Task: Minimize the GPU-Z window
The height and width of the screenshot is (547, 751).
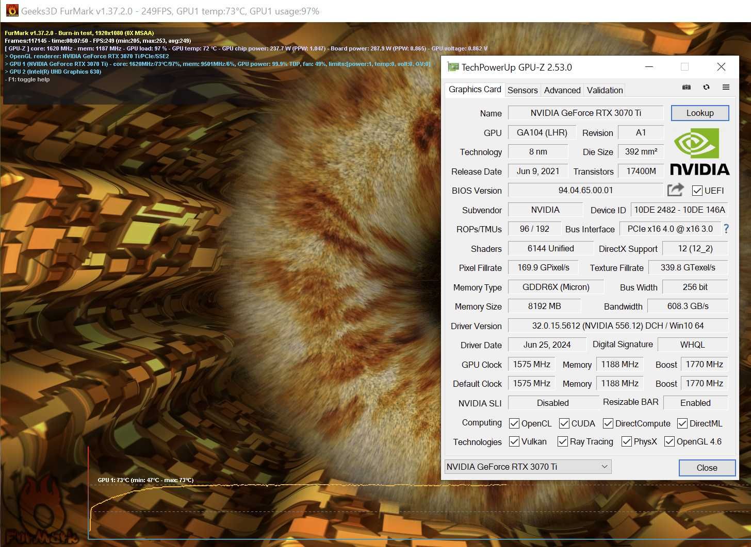Action: pos(649,67)
